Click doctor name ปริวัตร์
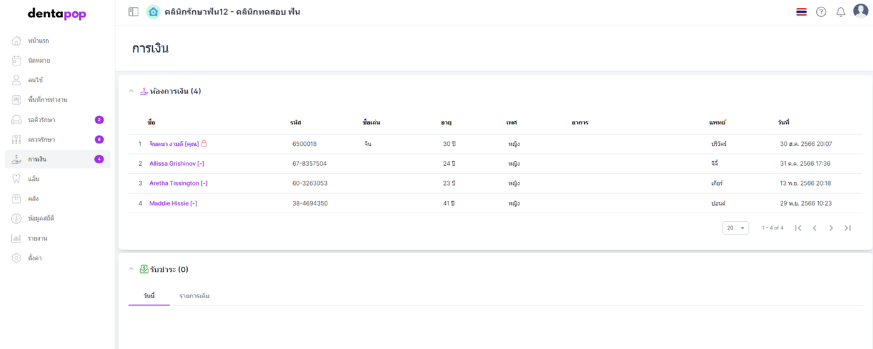Viewport: 873px width, 349px height. click(719, 144)
